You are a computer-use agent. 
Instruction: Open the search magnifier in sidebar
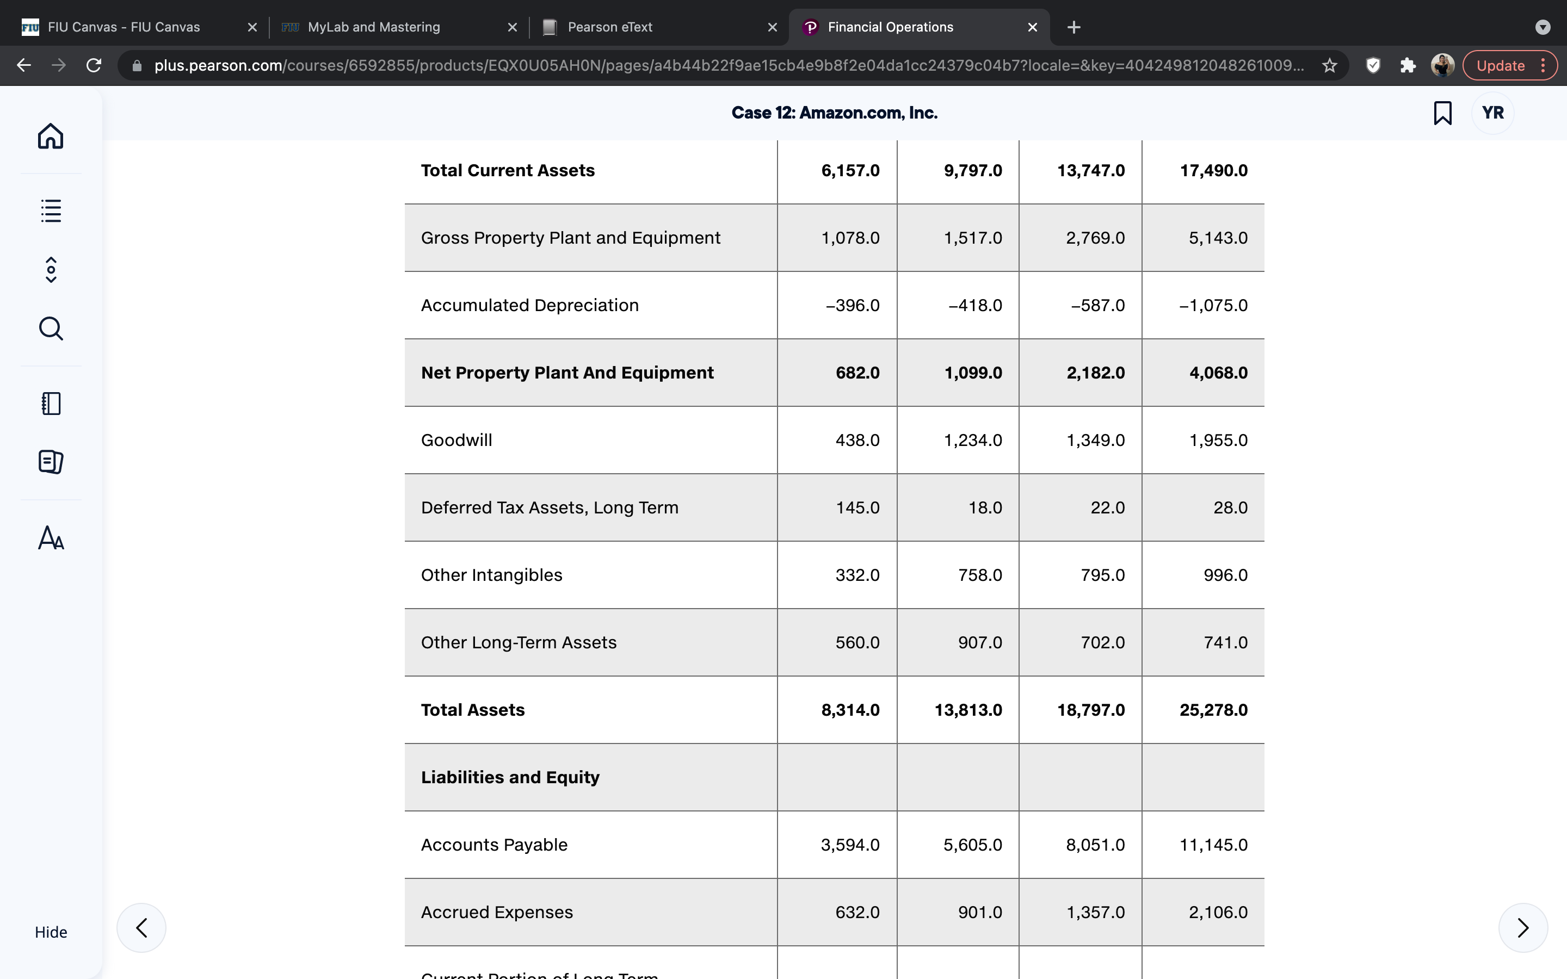tap(51, 329)
